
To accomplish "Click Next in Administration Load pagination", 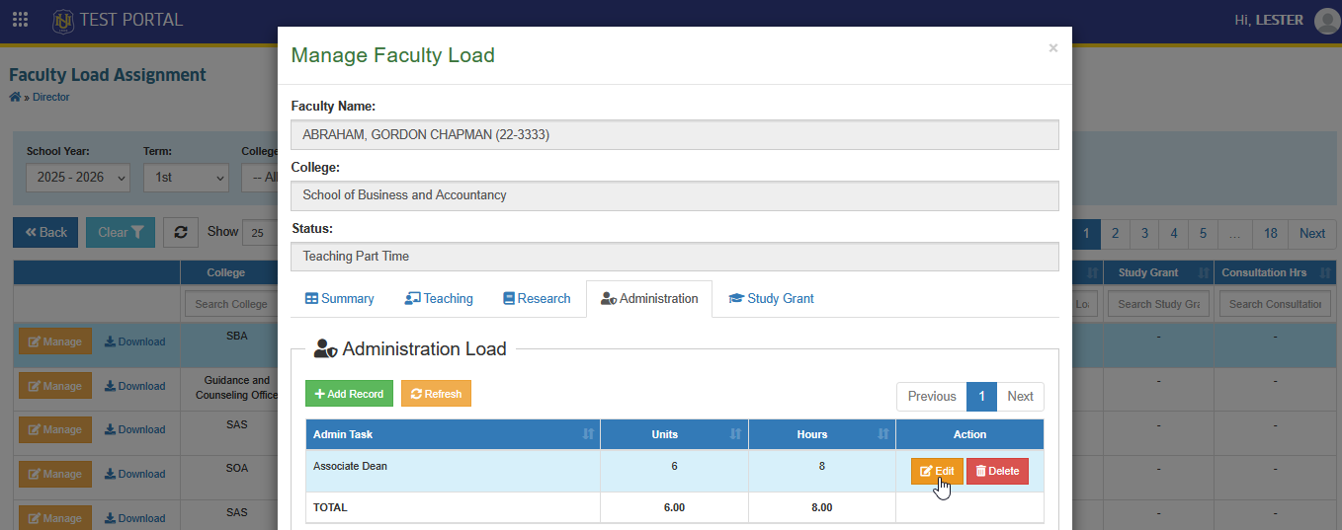I will 1020,396.
